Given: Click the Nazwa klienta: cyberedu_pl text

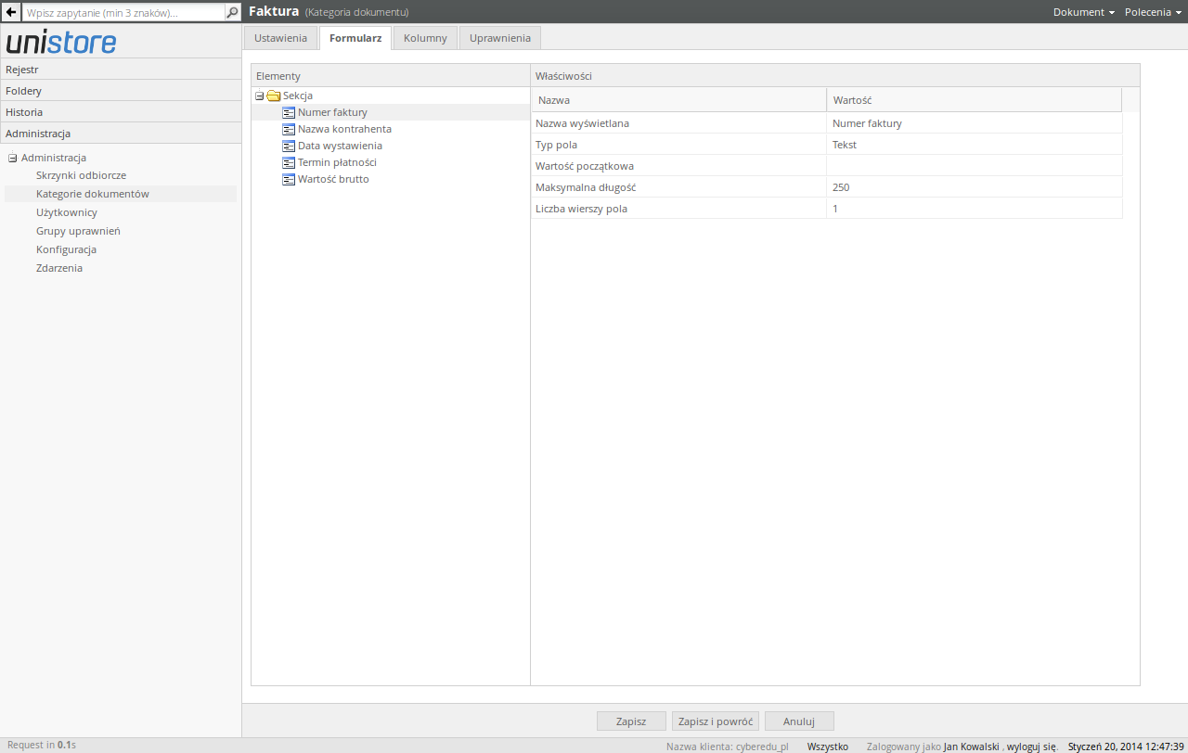Looking at the screenshot, I should pos(727,746).
